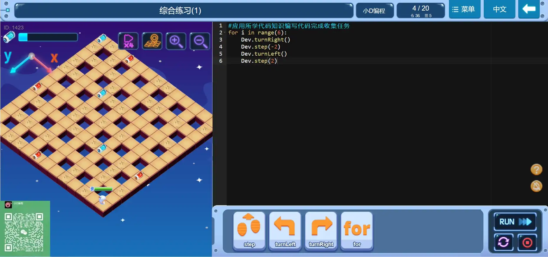Viewport: 548px width, 257px height.
Task: Click the 小D编程 button
Action: 374,11
